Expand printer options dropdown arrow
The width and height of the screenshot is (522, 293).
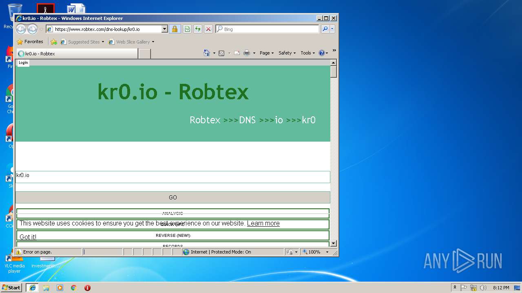(254, 53)
